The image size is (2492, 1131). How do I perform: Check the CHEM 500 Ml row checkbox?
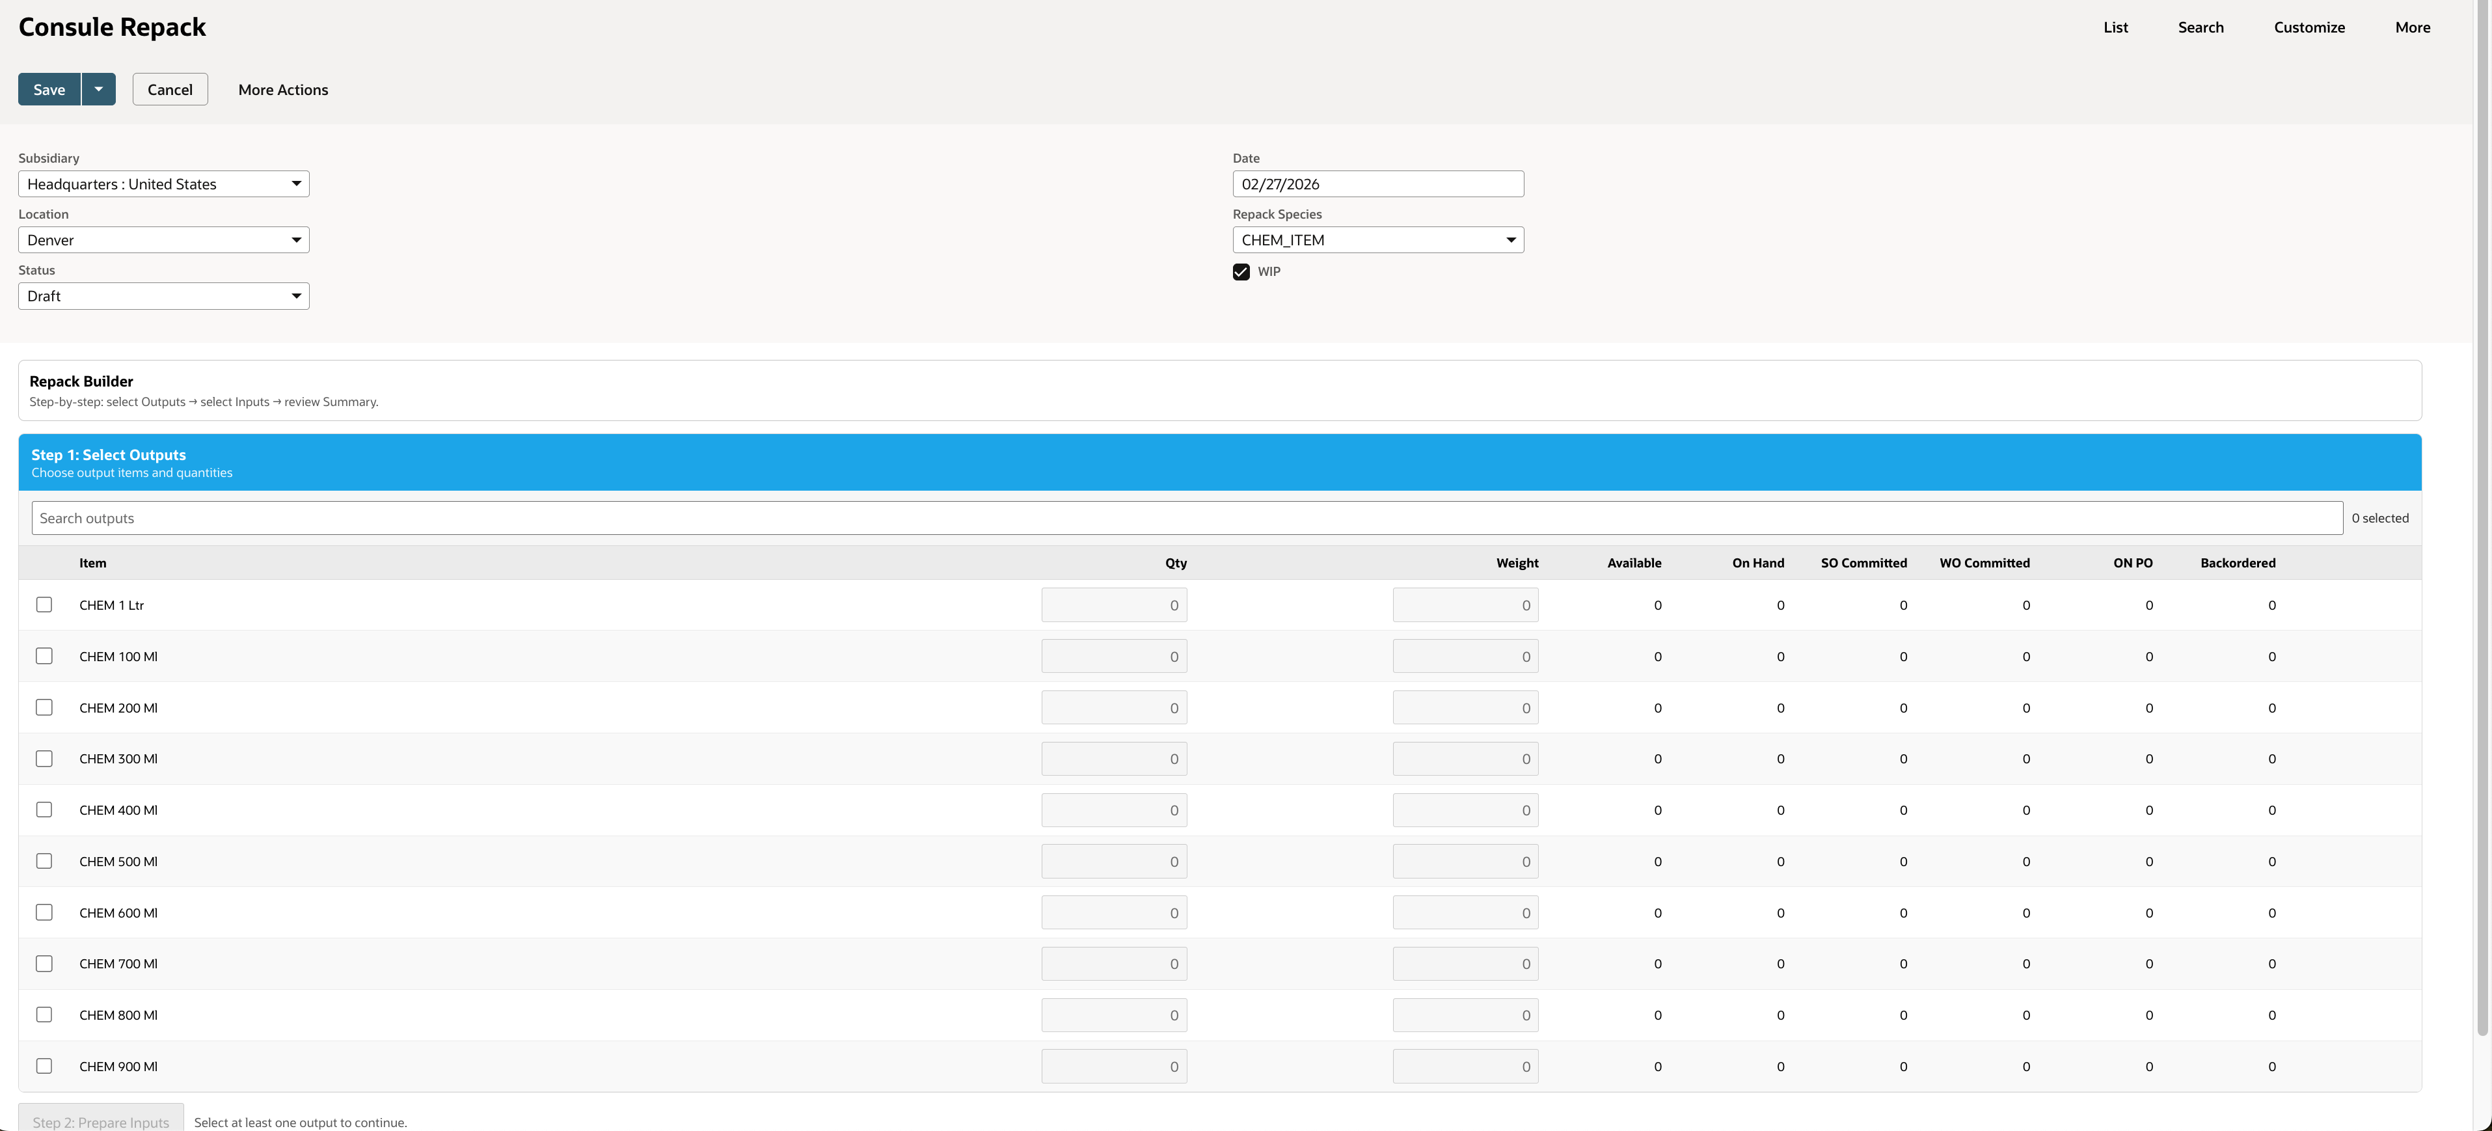44,860
